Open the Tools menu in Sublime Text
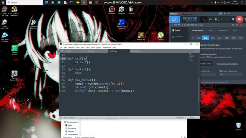Screen dimensions: 246x138 click(93, 48)
